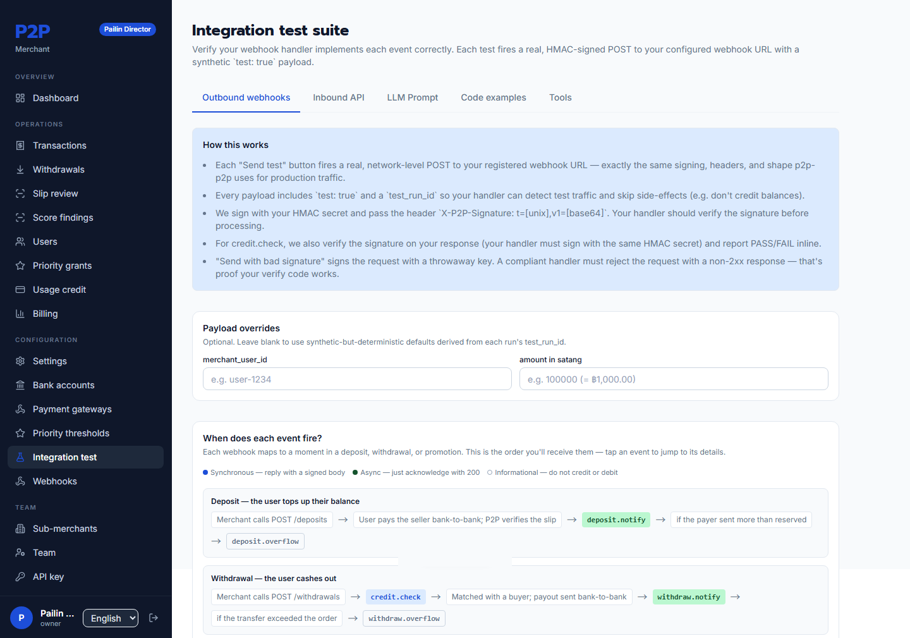This screenshot has height=638, width=910.
Task: Switch to Outbound webhooks tab
Action: [x=246, y=97]
